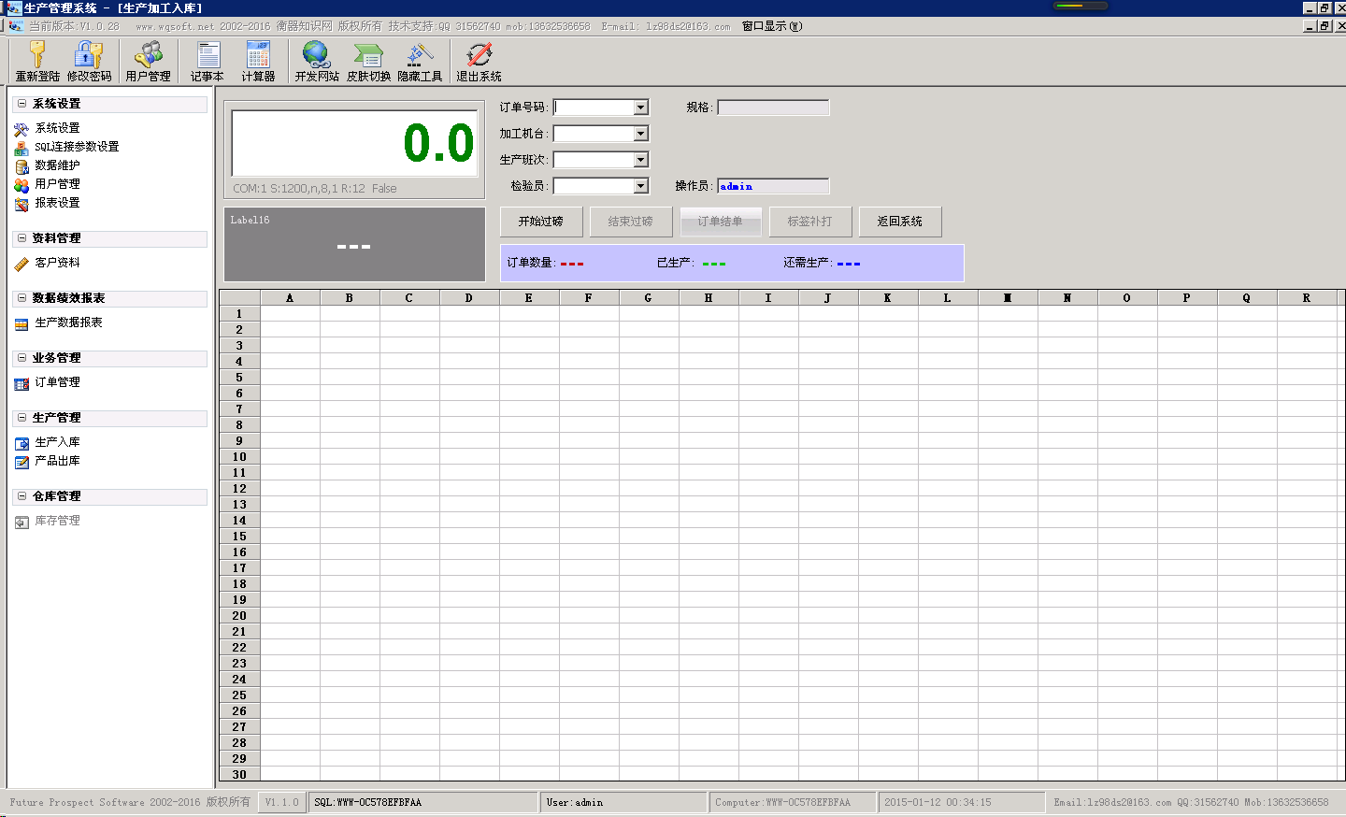This screenshot has height=817, width=1346.
Task: Open 报表设置 in sidebar
Action: tap(57, 203)
